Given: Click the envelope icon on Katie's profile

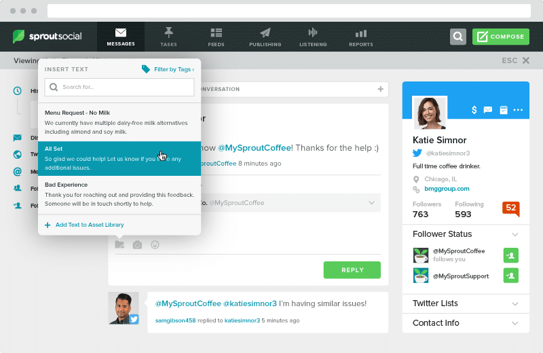Looking at the screenshot, I should click(488, 110).
